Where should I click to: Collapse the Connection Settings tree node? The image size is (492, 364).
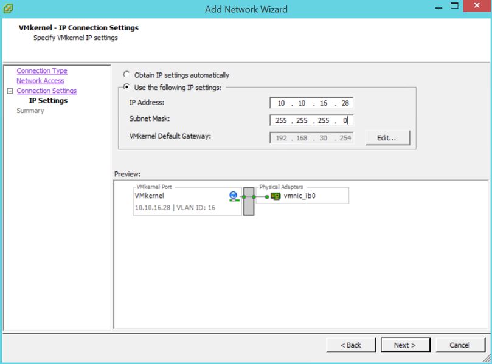(10, 91)
